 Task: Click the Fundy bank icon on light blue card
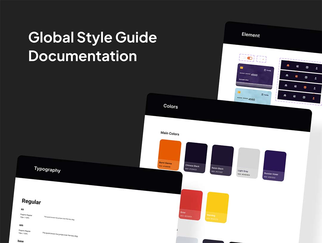pos(262,95)
